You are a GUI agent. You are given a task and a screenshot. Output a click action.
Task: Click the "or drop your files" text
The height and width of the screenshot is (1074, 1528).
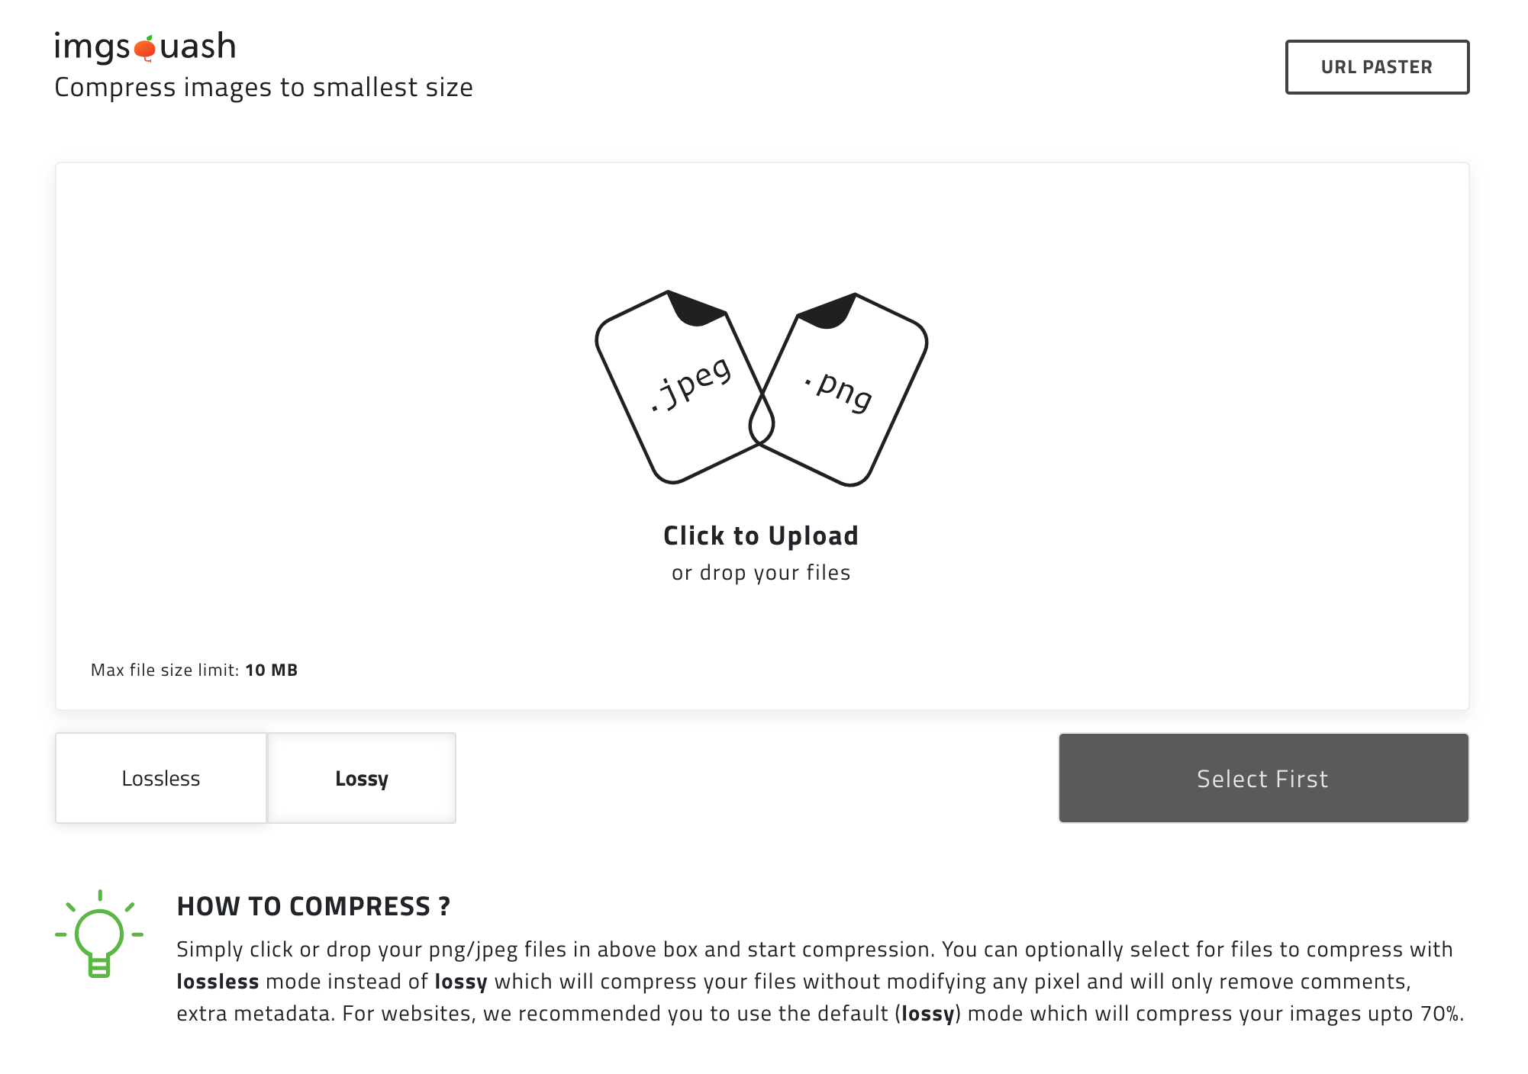coord(761,573)
